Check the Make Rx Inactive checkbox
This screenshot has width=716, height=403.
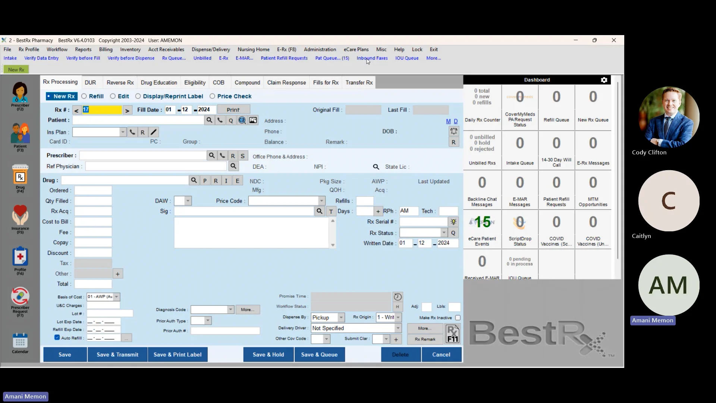pyautogui.click(x=458, y=318)
